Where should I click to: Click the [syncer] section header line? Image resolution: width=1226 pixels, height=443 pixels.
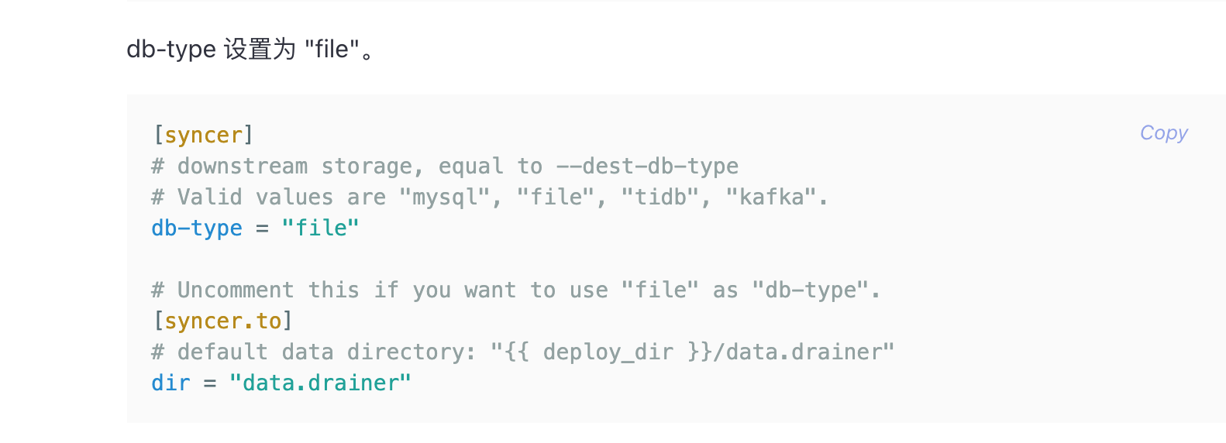[203, 136]
